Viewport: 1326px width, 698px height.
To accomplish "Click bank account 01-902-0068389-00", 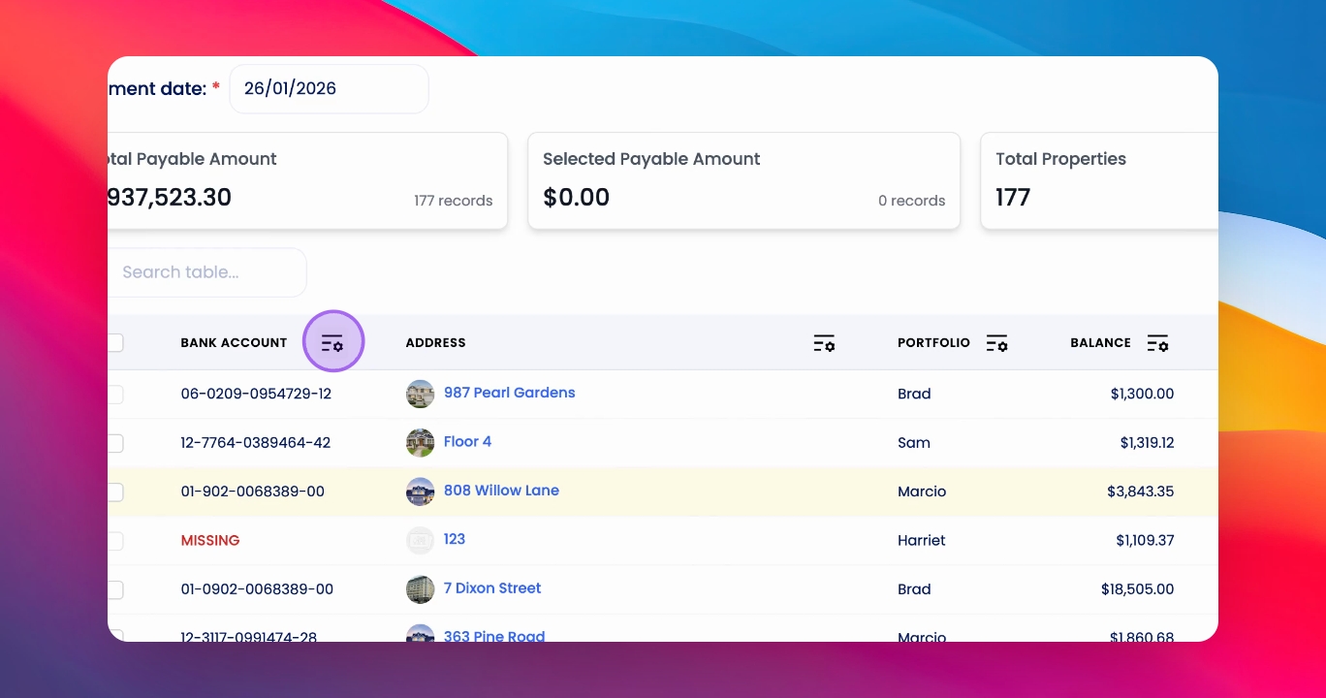I will (x=252, y=492).
